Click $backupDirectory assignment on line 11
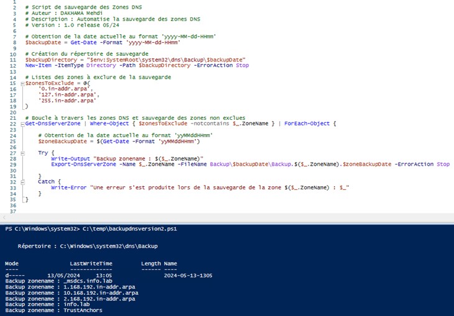The height and width of the screenshot is (316, 454). point(51,60)
